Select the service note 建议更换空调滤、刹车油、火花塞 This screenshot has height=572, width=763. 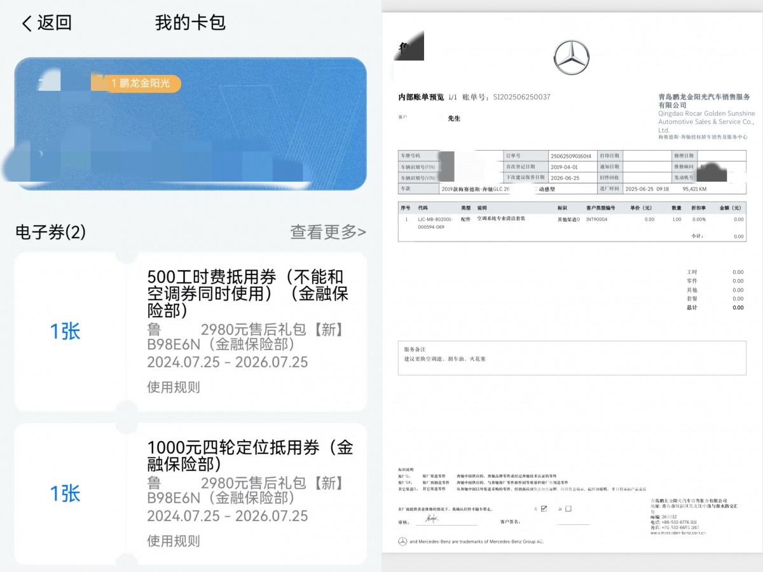(x=444, y=359)
